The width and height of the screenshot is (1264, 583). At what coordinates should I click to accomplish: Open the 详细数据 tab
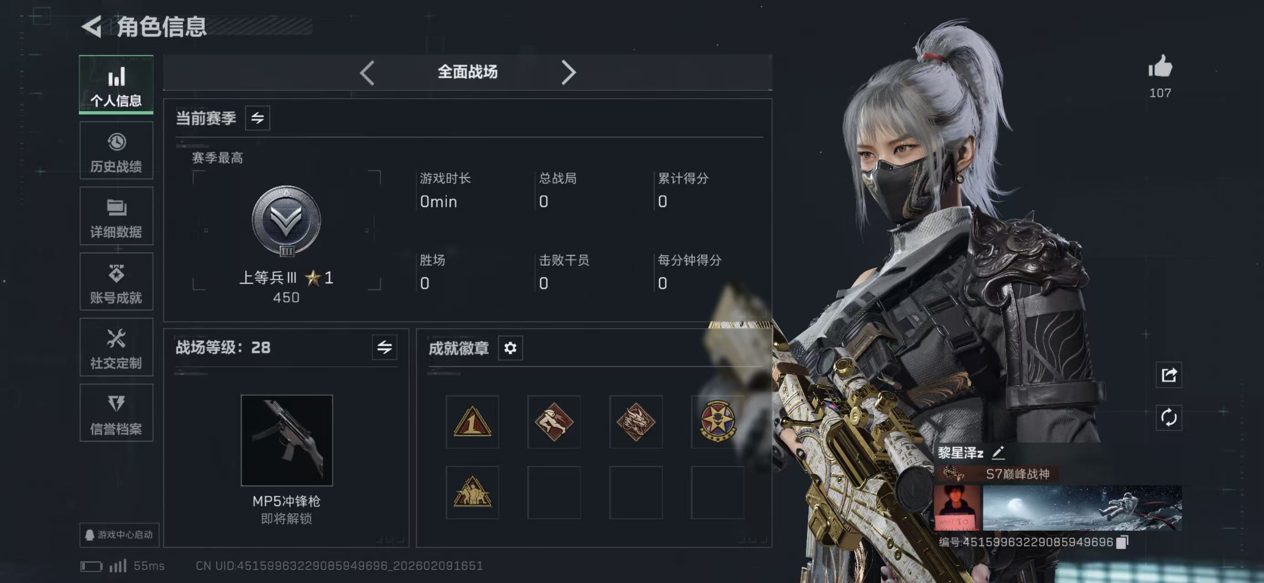(x=116, y=216)
